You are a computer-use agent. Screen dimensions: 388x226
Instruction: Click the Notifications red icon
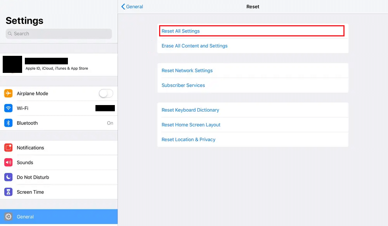9,148
